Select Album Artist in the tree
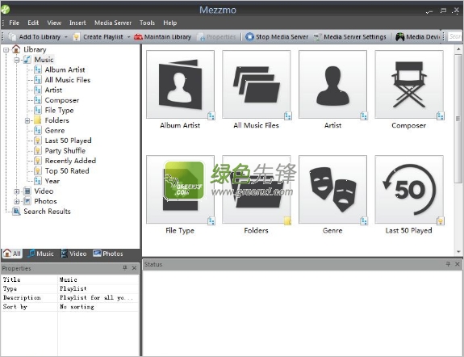This screenshot has width=464, height=357. tap(65, 69)
